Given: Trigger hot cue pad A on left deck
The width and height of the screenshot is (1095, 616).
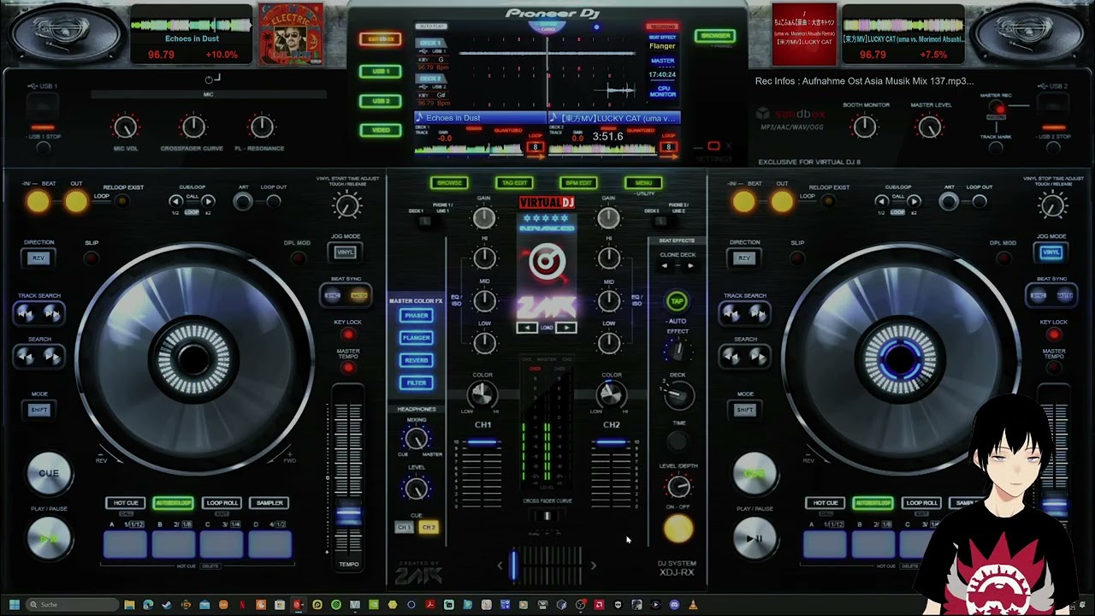Looking at the screenshot, I should point(126,544).
